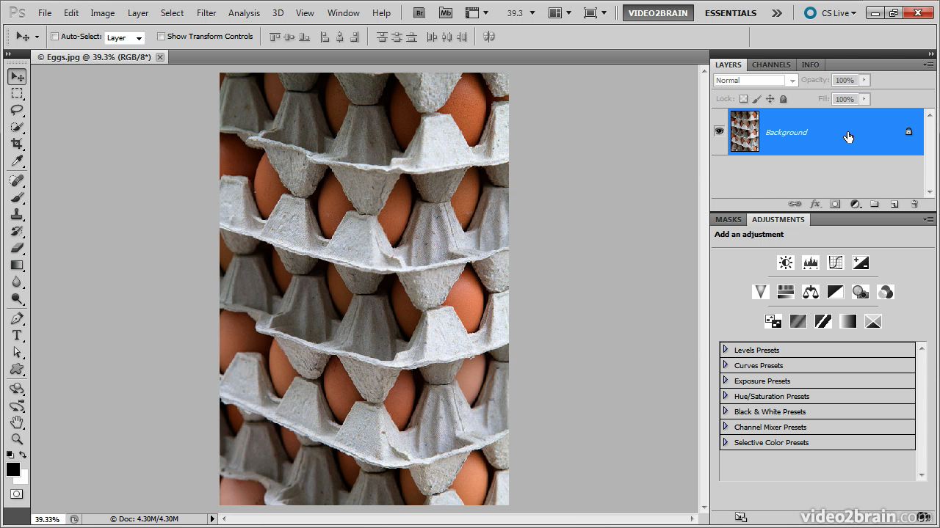Viewport: 940px width, 528px height.
Task: Click the foreground color swatch
Action: pyautogui.click(x=13, y=469)
